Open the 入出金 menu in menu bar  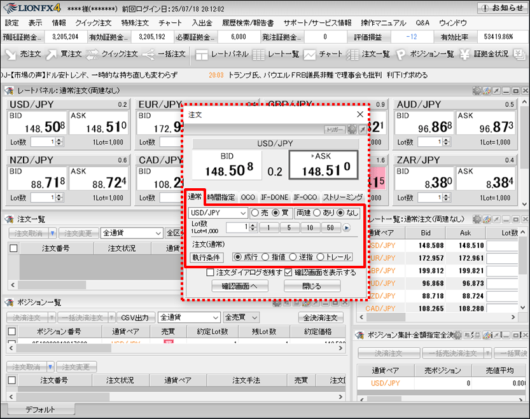202,23
